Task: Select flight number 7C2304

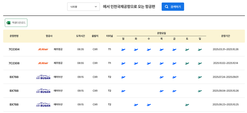Action: (x=14, y=49)
